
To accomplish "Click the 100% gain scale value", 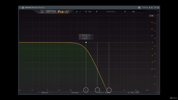I will 132,92.
